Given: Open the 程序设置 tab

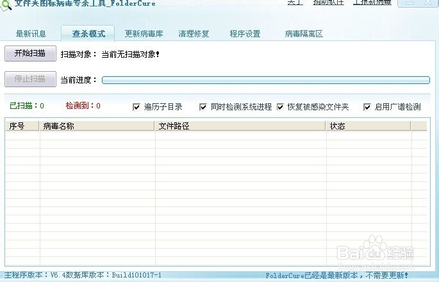Looking at the screenshot, I should pos(245,34).
